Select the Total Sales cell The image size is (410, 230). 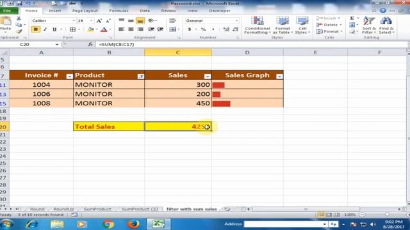pos(109,126)
